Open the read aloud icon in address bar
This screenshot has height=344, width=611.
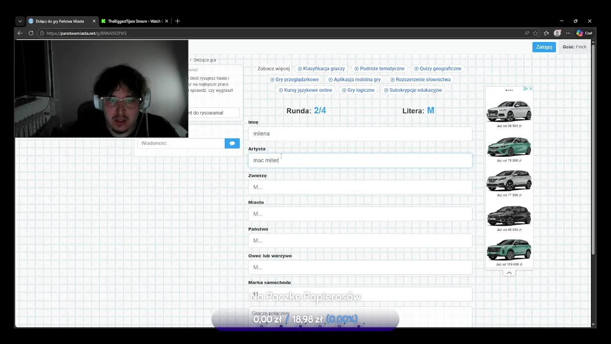click(527, 33)
